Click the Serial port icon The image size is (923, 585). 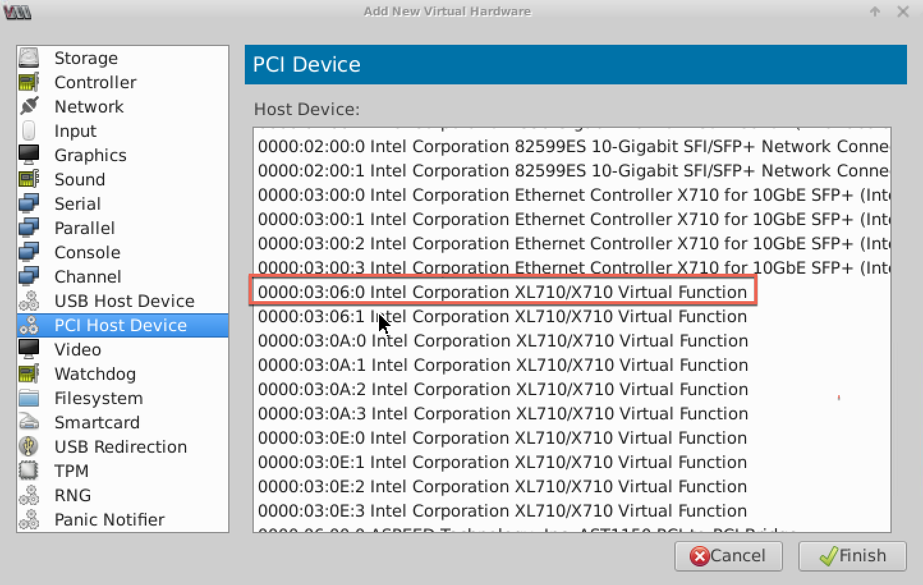pyautogui.click(x=29, y=203)
